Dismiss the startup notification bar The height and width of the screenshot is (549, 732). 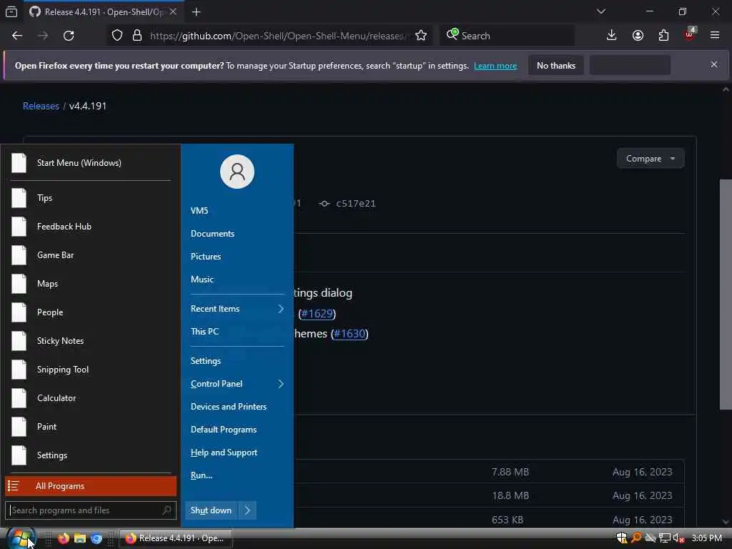pos(714,64)
